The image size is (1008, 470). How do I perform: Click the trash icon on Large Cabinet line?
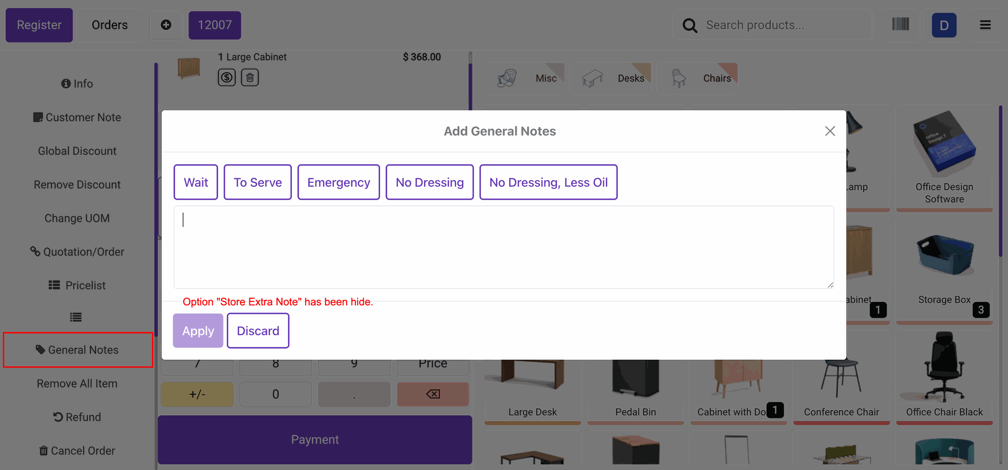pos(250,78)
